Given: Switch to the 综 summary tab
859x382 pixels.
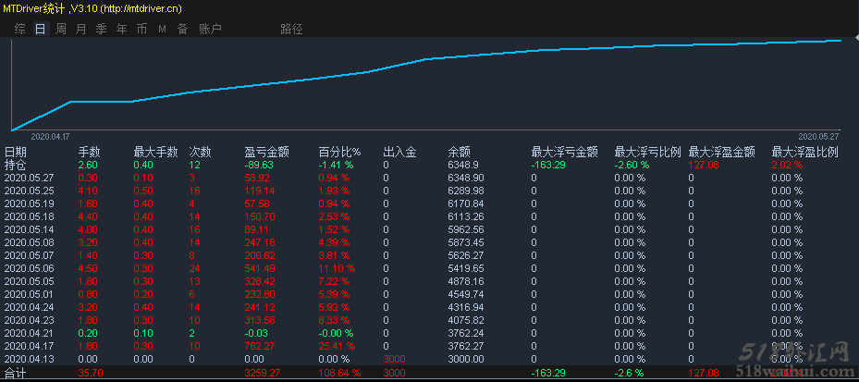Looking at the screenshot, I should [19, 29].
